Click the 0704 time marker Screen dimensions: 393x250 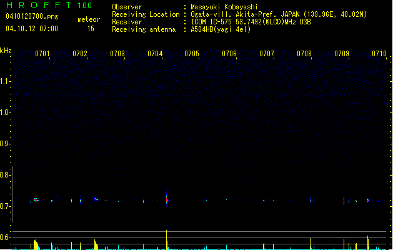[155, 54]
